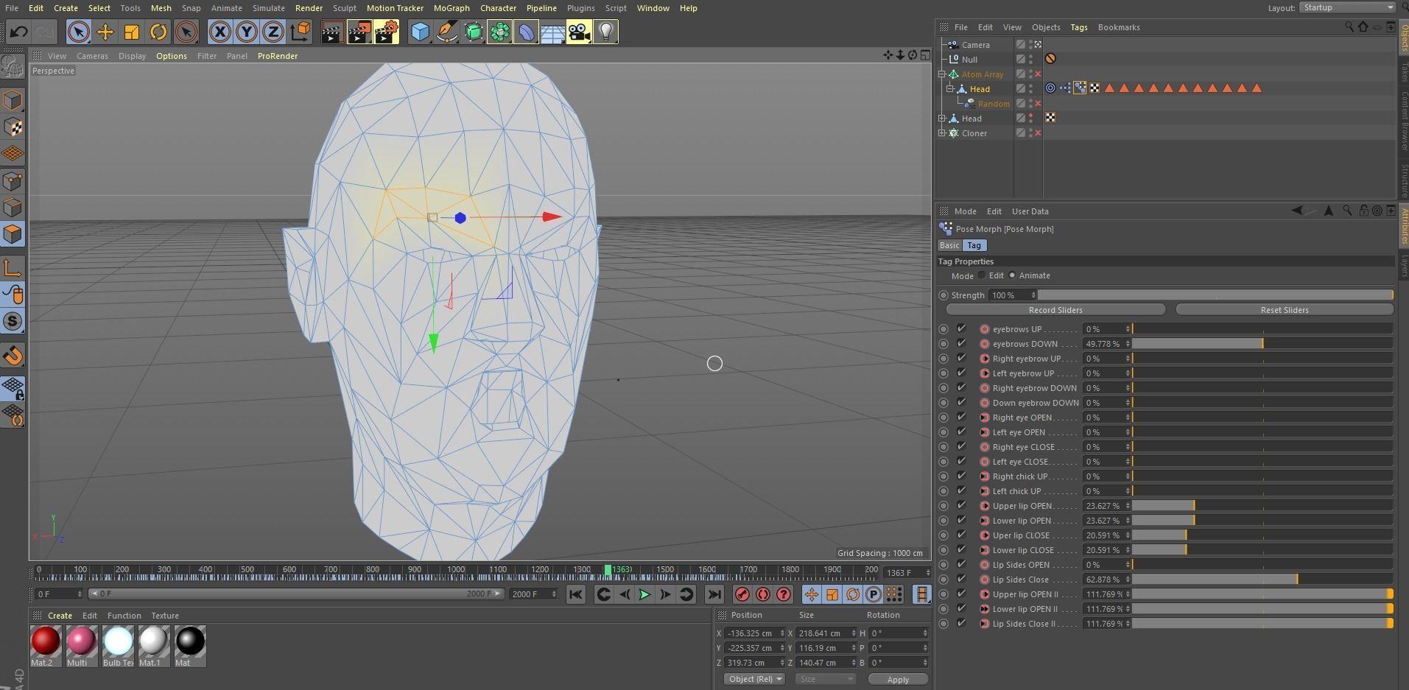Open the MoGraph menu

click(x=451, y=8)
